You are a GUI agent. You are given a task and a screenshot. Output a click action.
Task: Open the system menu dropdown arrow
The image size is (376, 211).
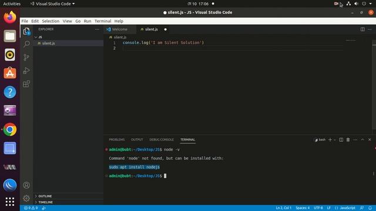[x=371, y=4]
